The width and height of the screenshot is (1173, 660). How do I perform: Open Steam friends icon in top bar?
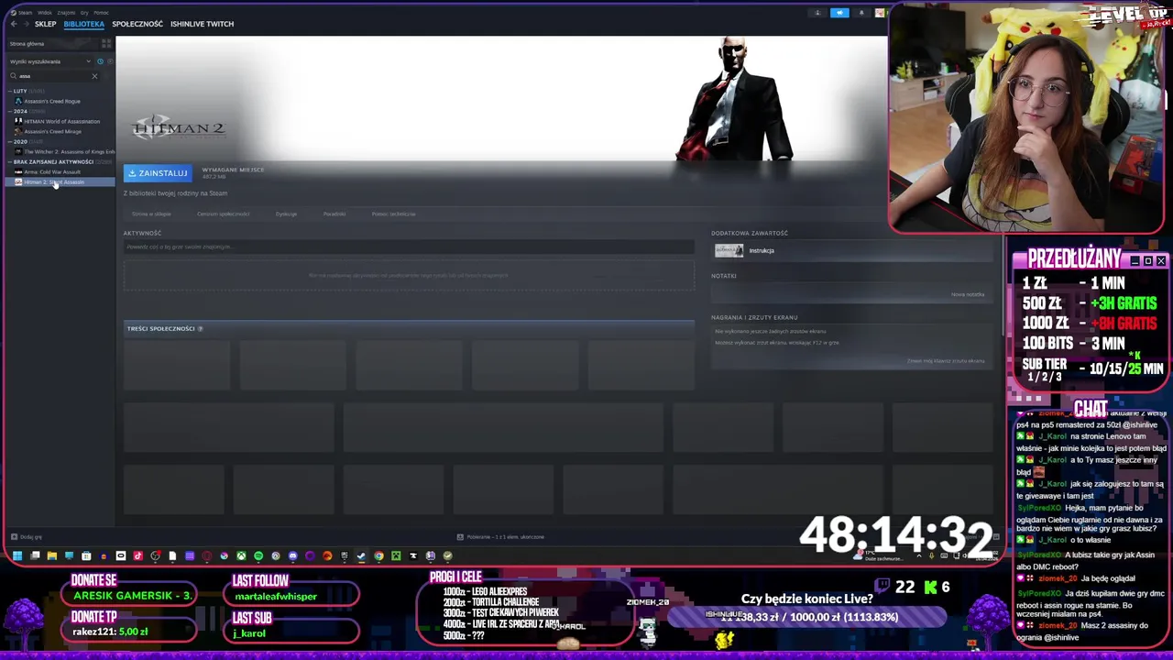tap(817, 13)
